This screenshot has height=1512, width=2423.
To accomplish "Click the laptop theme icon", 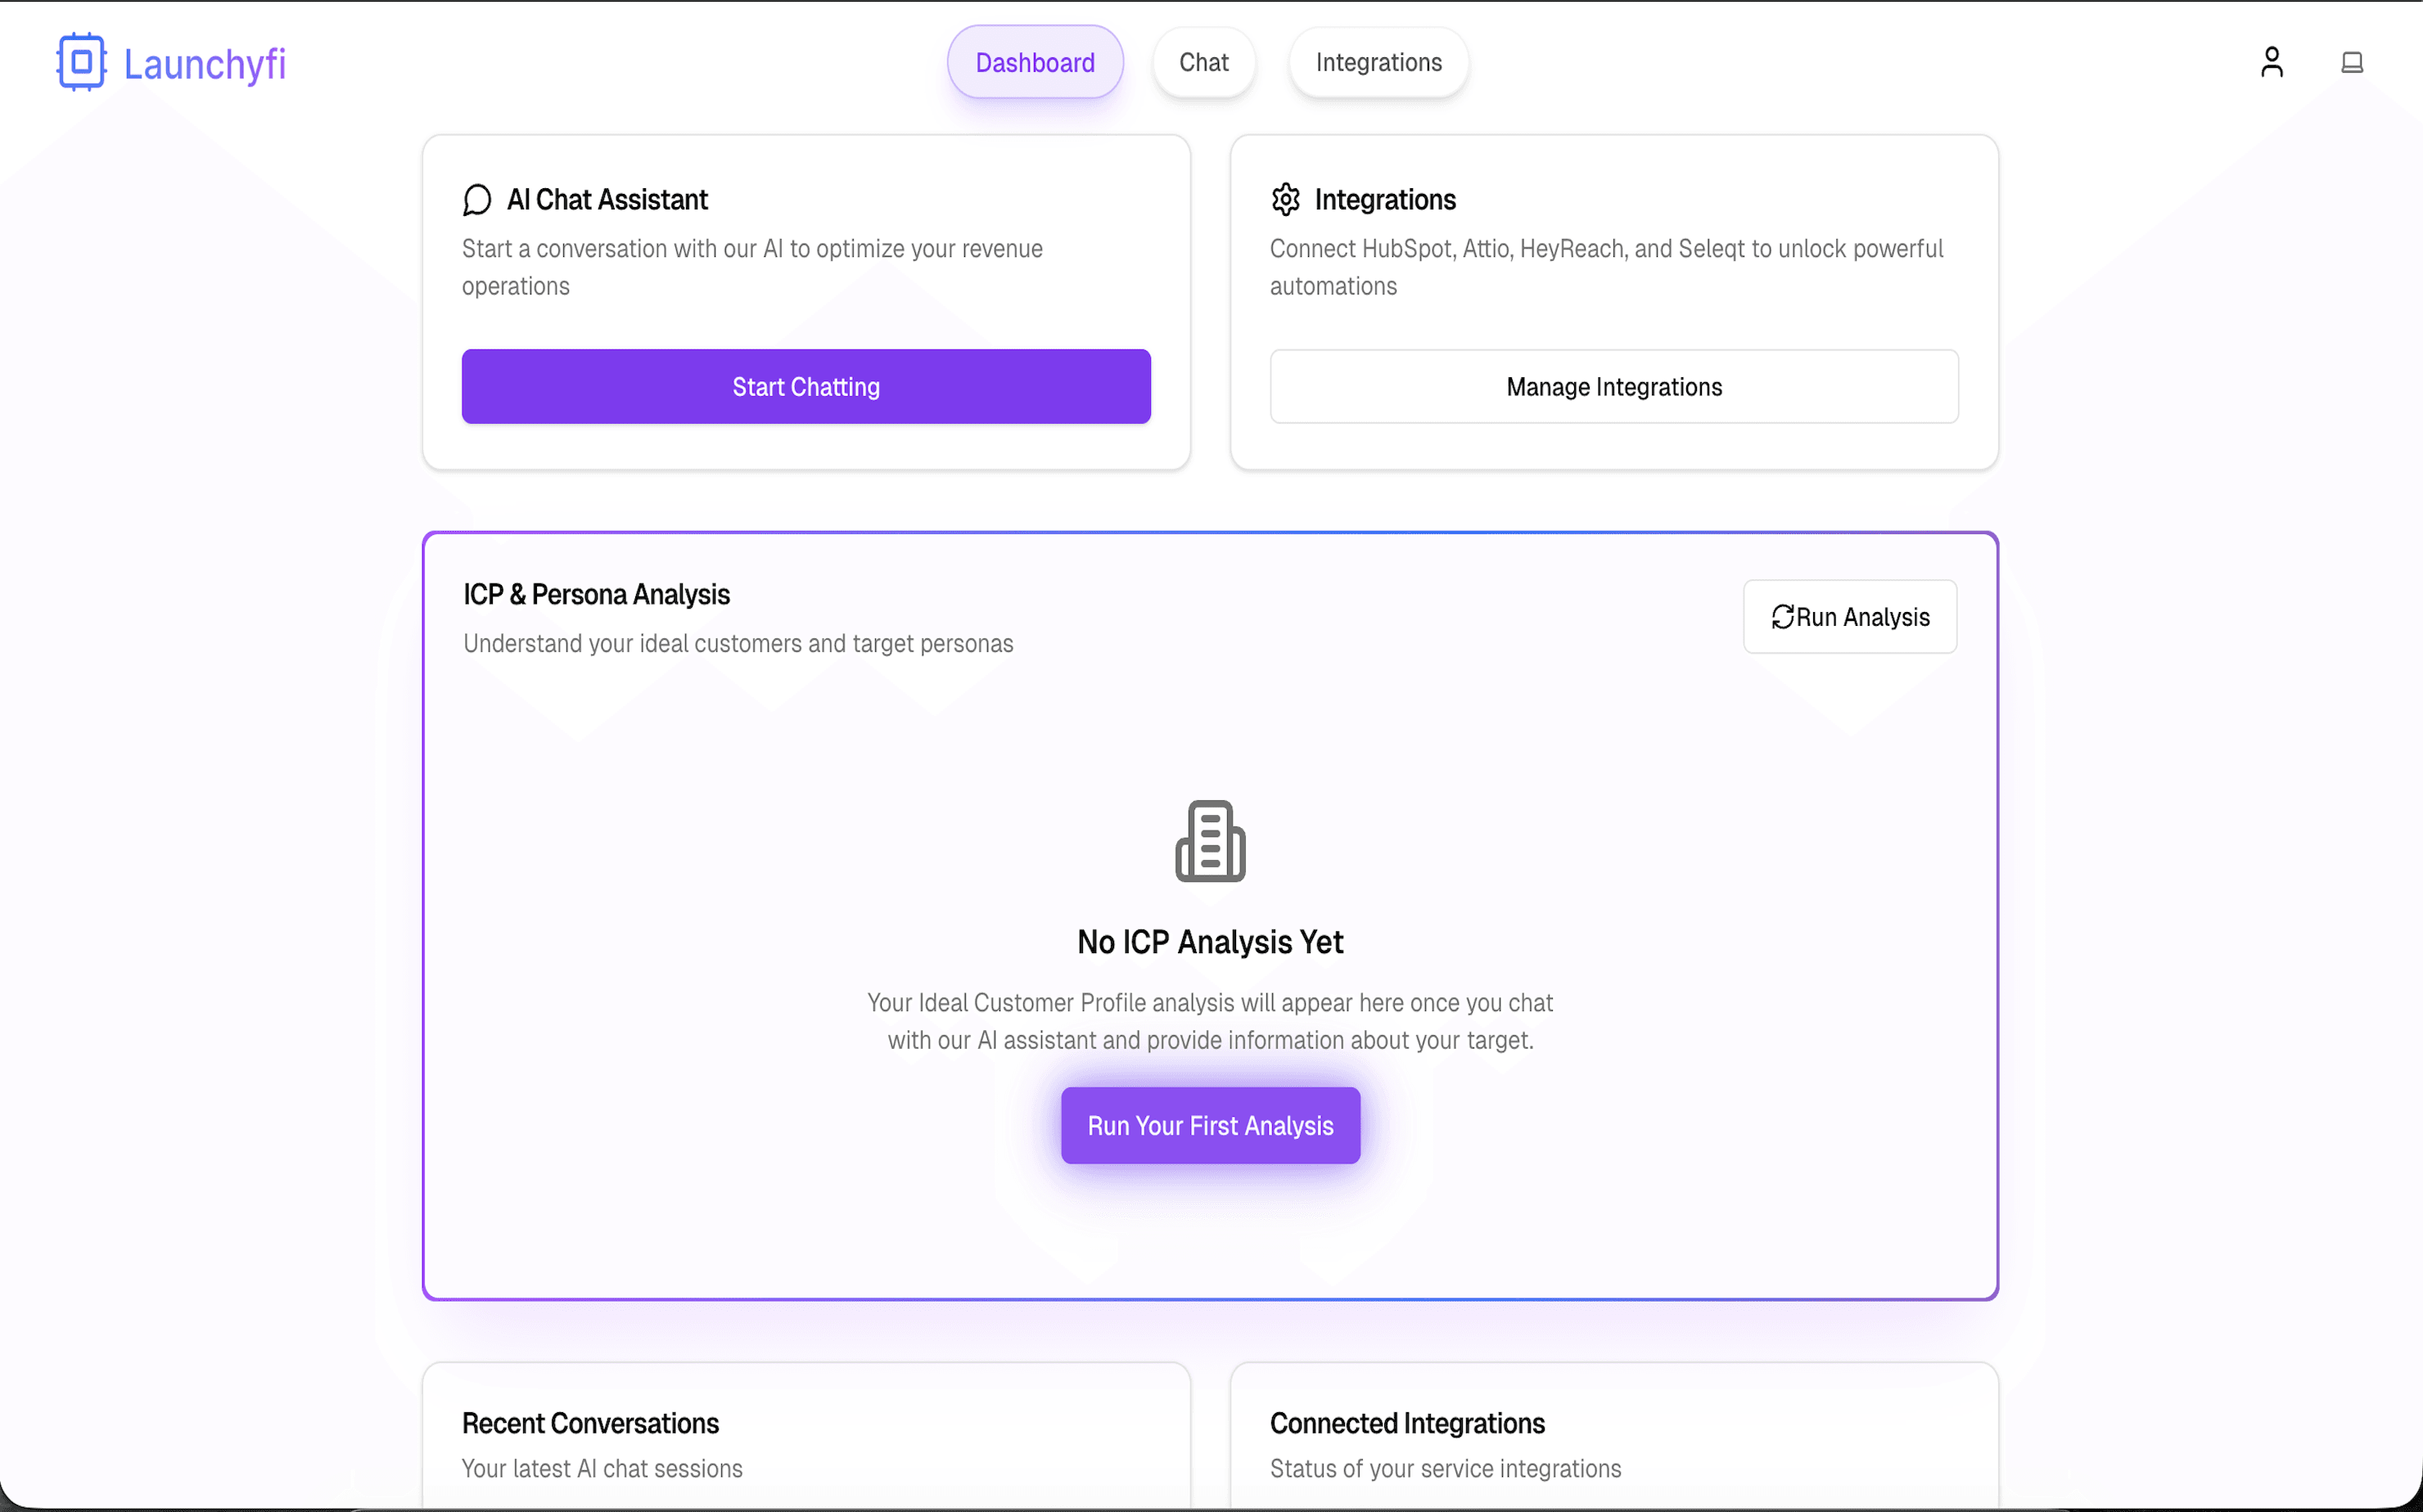I will tap(2351, 63).
